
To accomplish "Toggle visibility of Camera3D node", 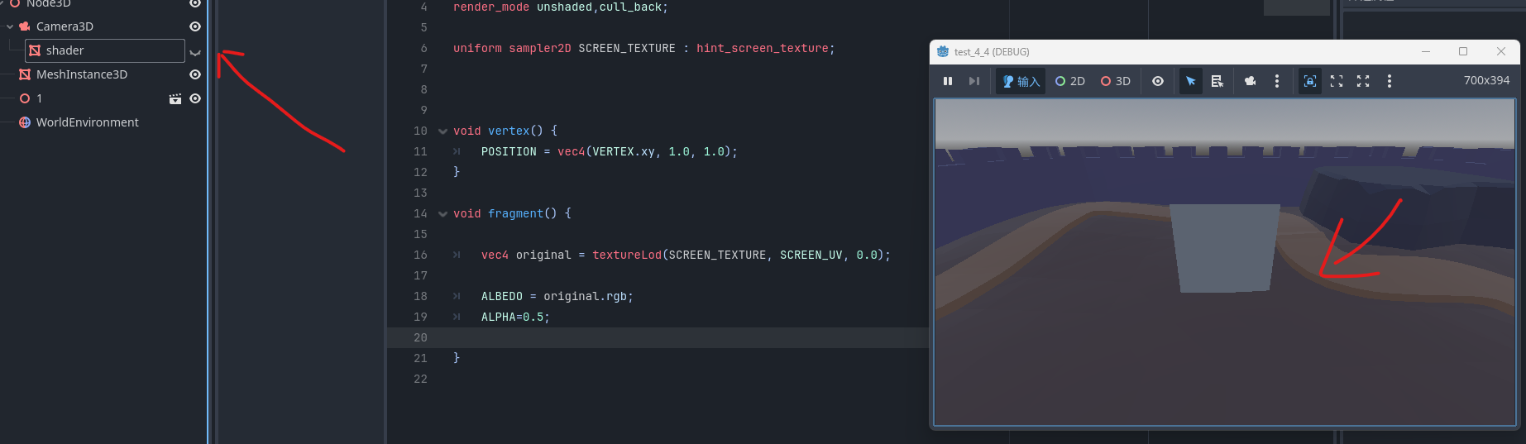I will pyautogui.click(x=195, y=26).
